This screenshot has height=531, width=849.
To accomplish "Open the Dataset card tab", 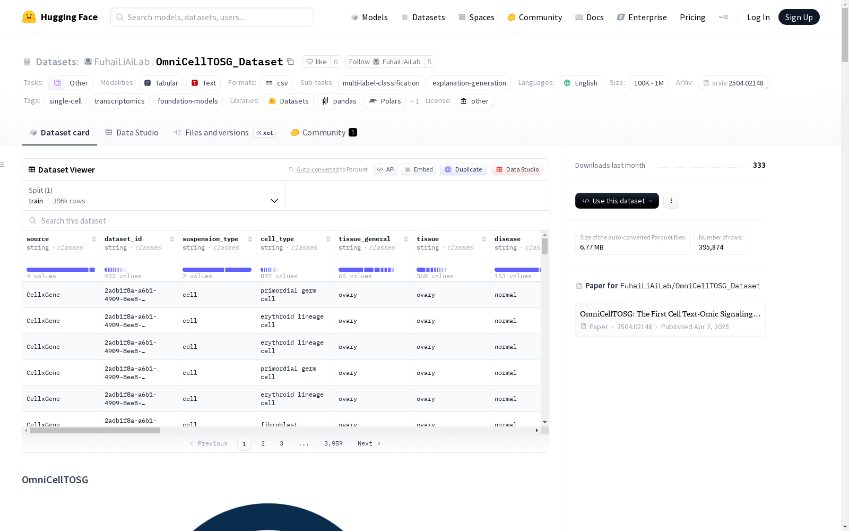I will click(x=59, y=133).
